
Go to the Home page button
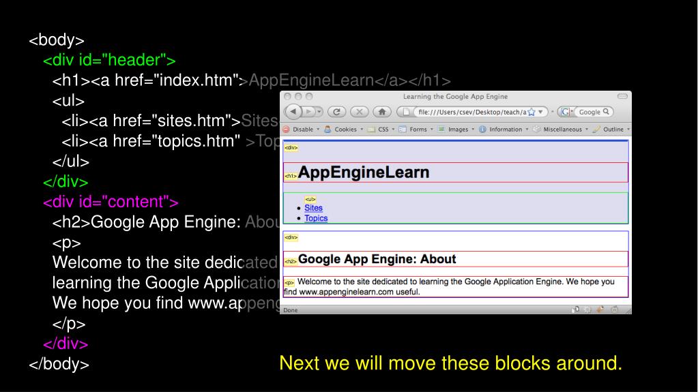click(x=382, y=112)
